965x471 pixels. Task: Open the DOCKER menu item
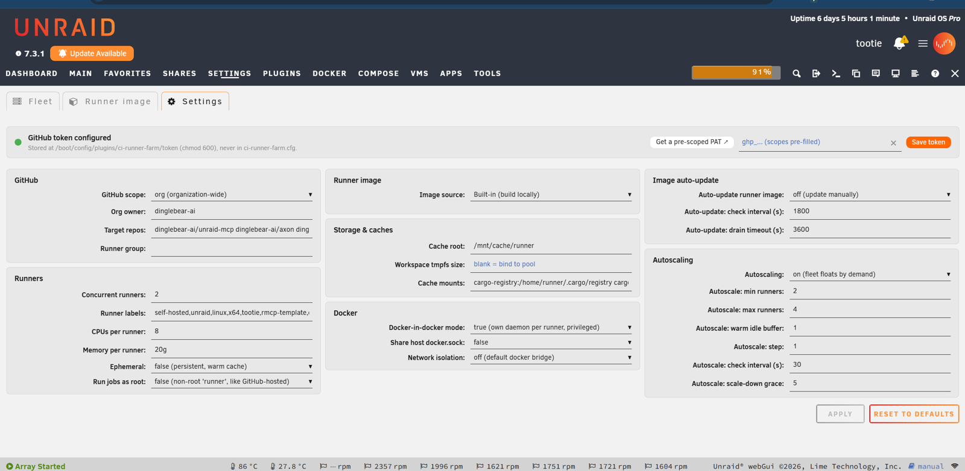click(x=329, y=73)
